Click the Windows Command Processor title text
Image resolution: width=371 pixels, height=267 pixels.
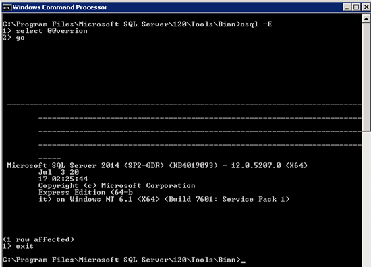tap(60, 7)
